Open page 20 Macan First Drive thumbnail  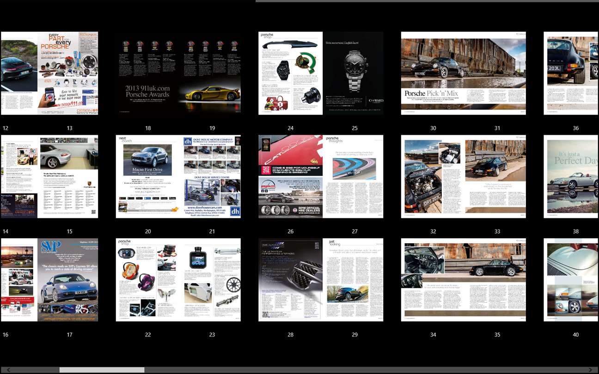click(x=147, y=176)
